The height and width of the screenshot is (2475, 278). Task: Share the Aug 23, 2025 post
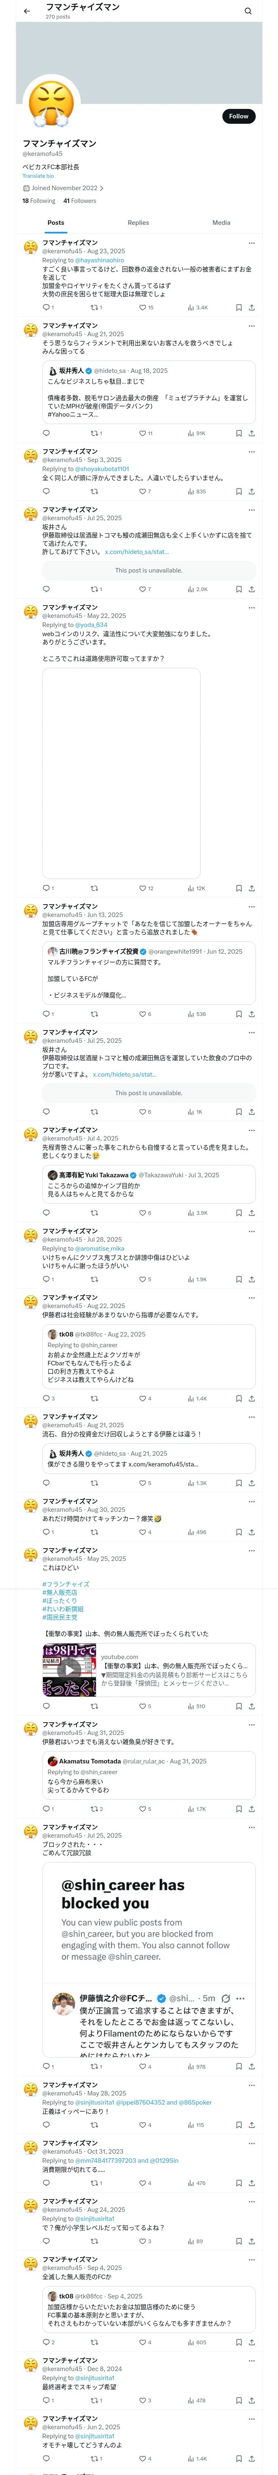coord(251,307)
